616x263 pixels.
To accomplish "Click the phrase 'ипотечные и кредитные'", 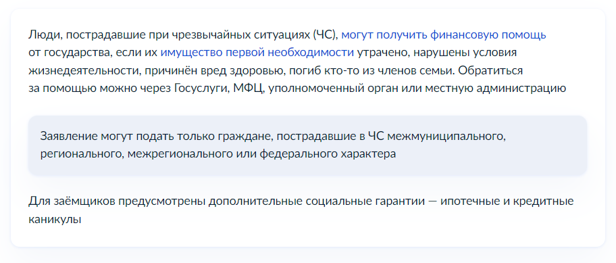I will pos(507,201).
